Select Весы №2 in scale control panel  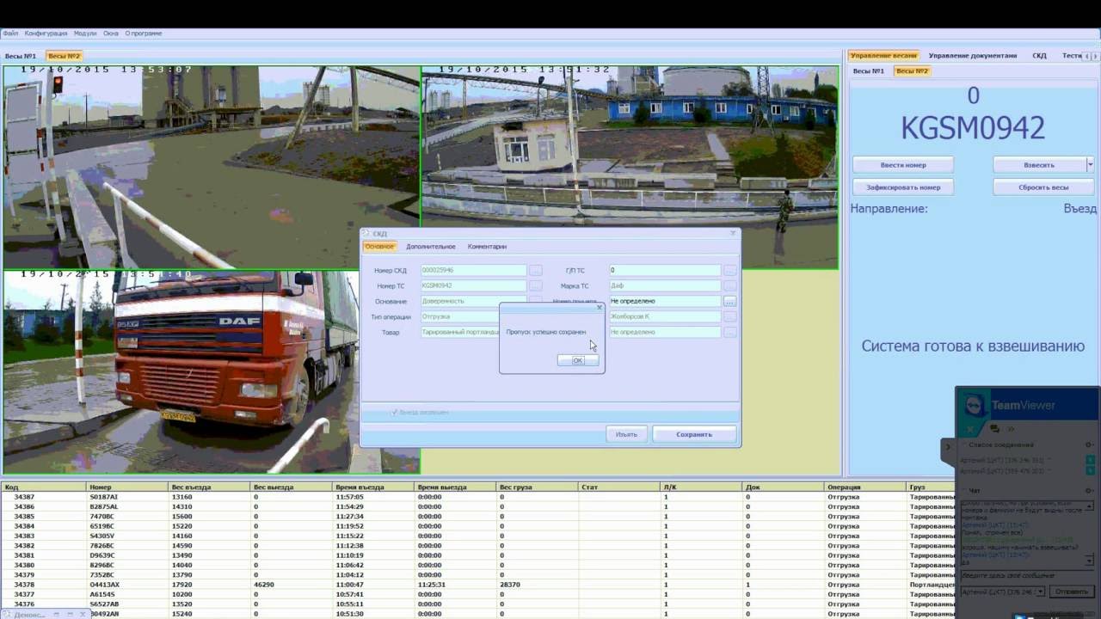click(912, 71)
